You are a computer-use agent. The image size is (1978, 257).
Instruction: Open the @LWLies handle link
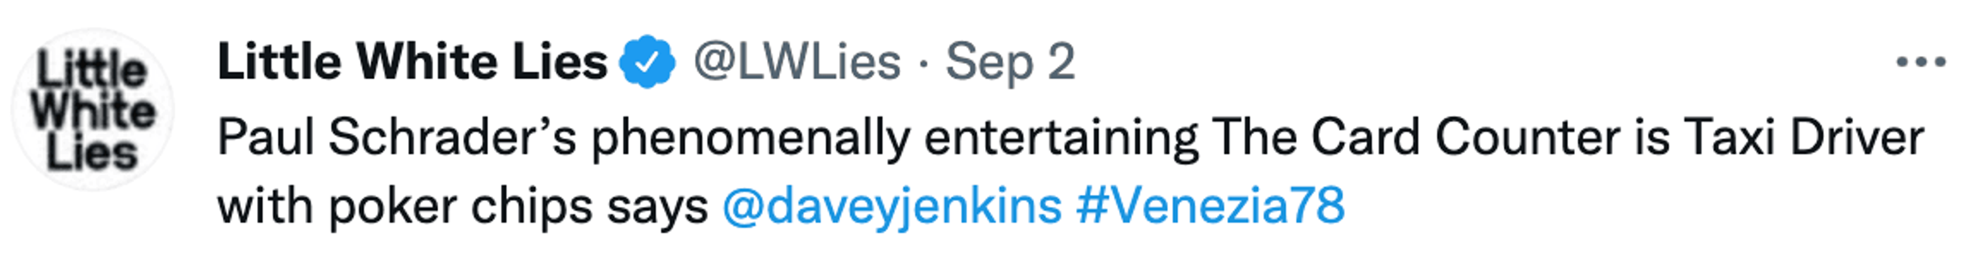(797, 61)
